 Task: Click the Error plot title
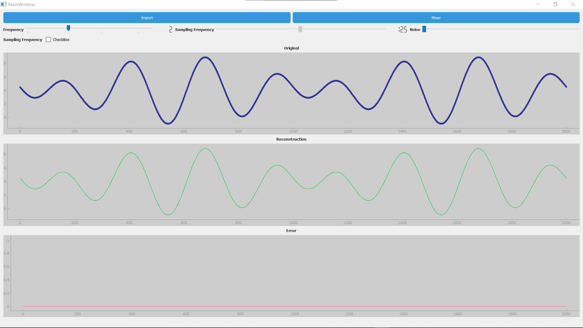[291, 231]
